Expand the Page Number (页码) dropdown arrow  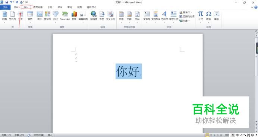coord(137,22)
